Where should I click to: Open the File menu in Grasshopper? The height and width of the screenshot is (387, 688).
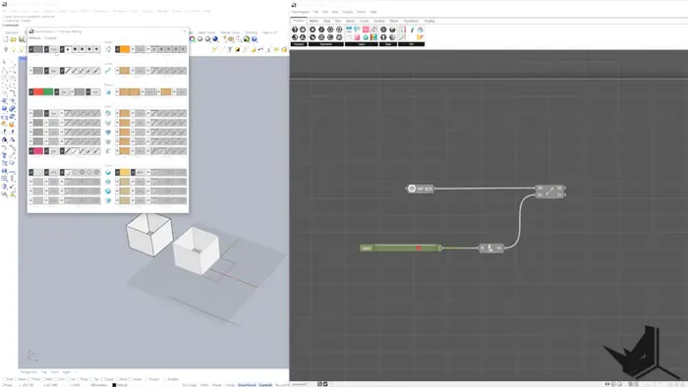(x=315, y=12)
